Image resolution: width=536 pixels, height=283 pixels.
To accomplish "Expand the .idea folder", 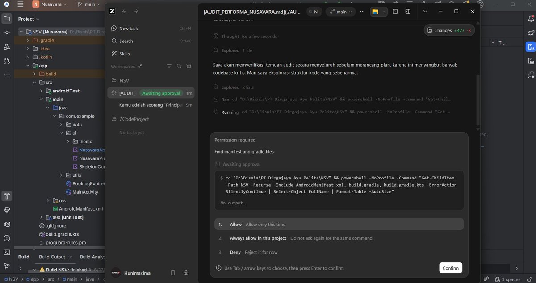I will [28, 49].
